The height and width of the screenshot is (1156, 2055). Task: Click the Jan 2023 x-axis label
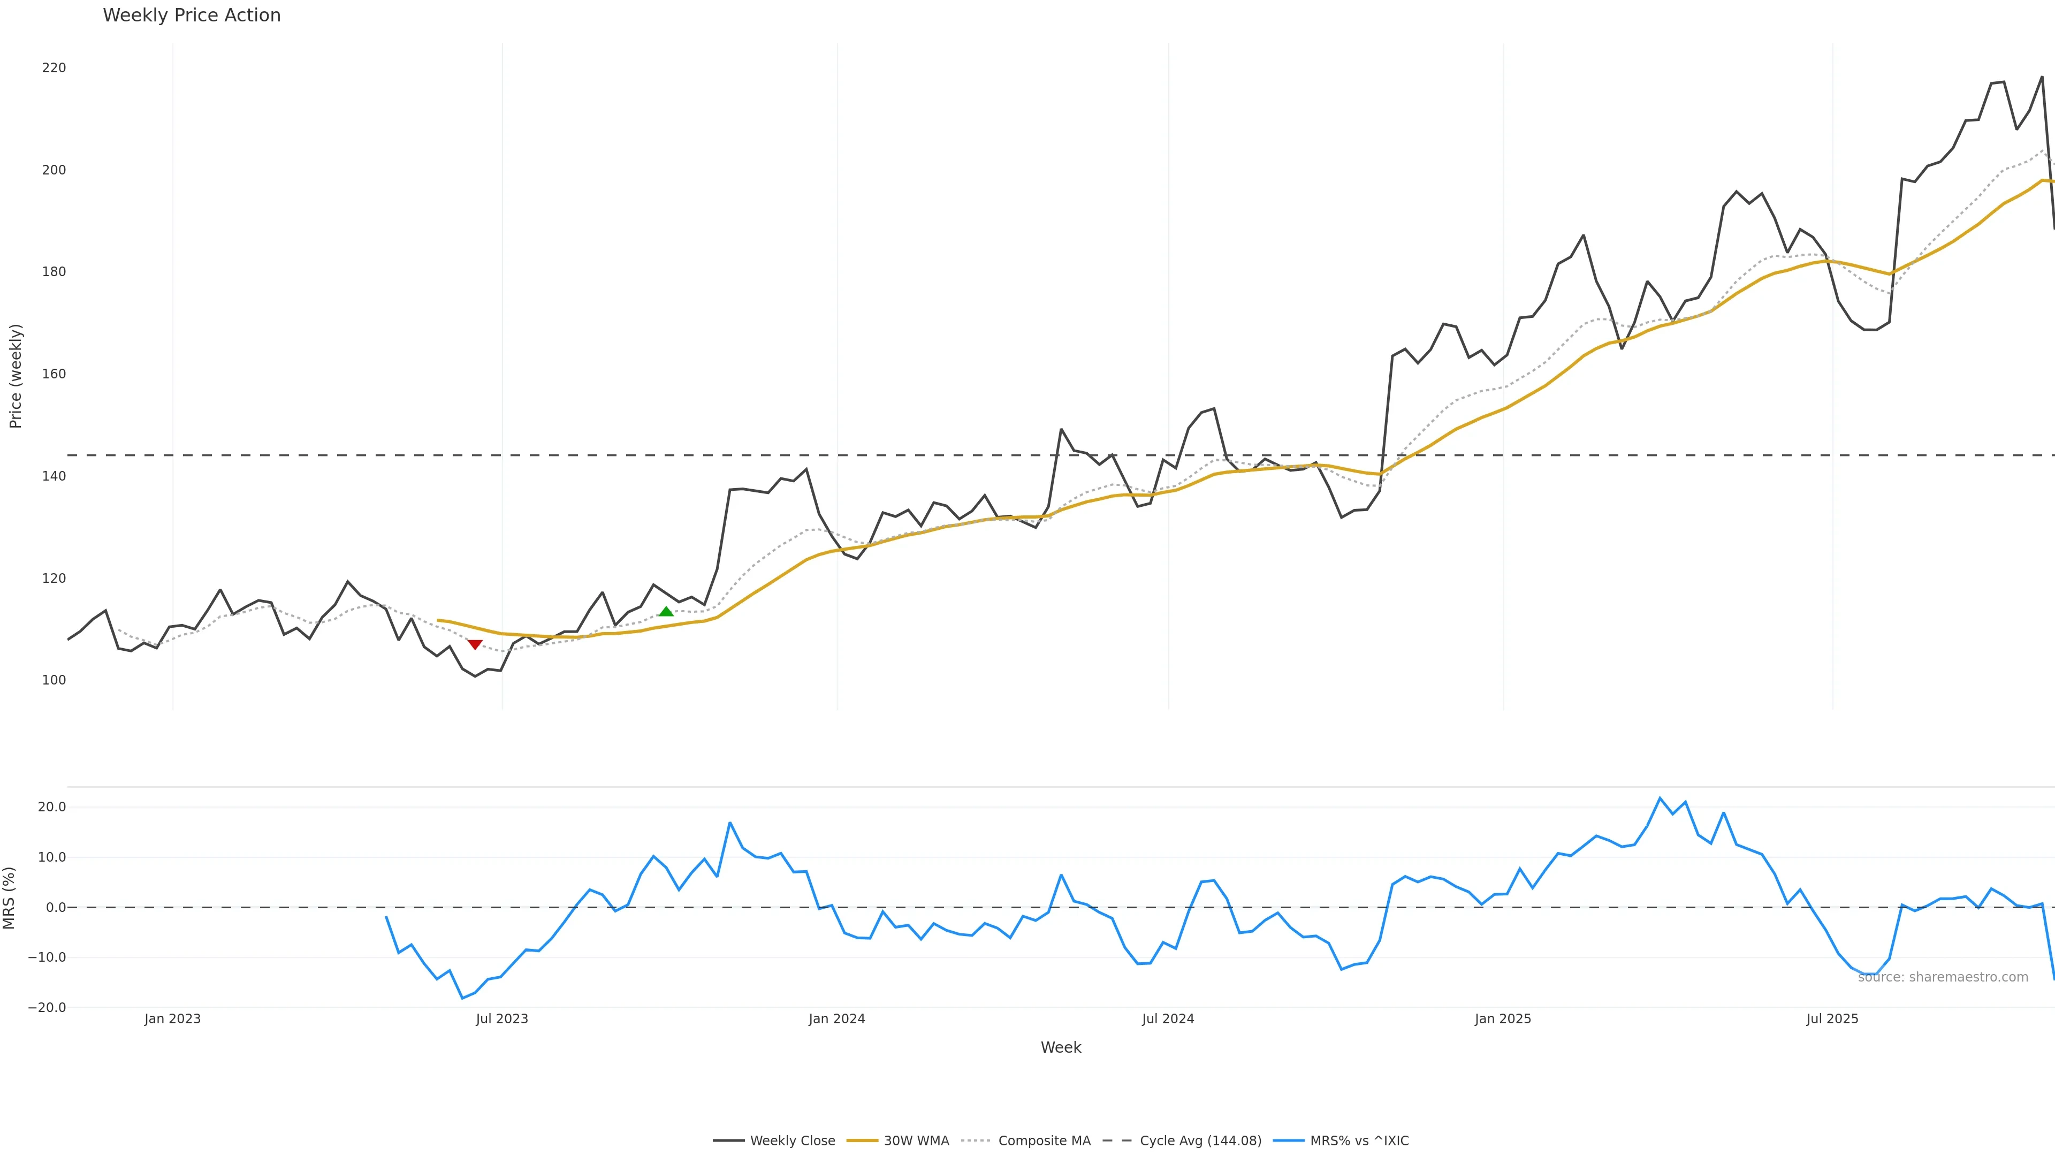click(x=172, y=1019)
